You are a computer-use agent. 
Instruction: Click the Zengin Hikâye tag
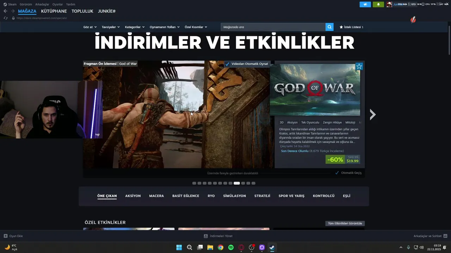tap(332, 123)
